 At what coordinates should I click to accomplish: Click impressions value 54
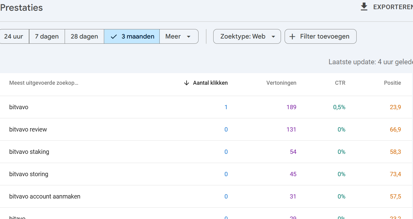tap(293, 152)
